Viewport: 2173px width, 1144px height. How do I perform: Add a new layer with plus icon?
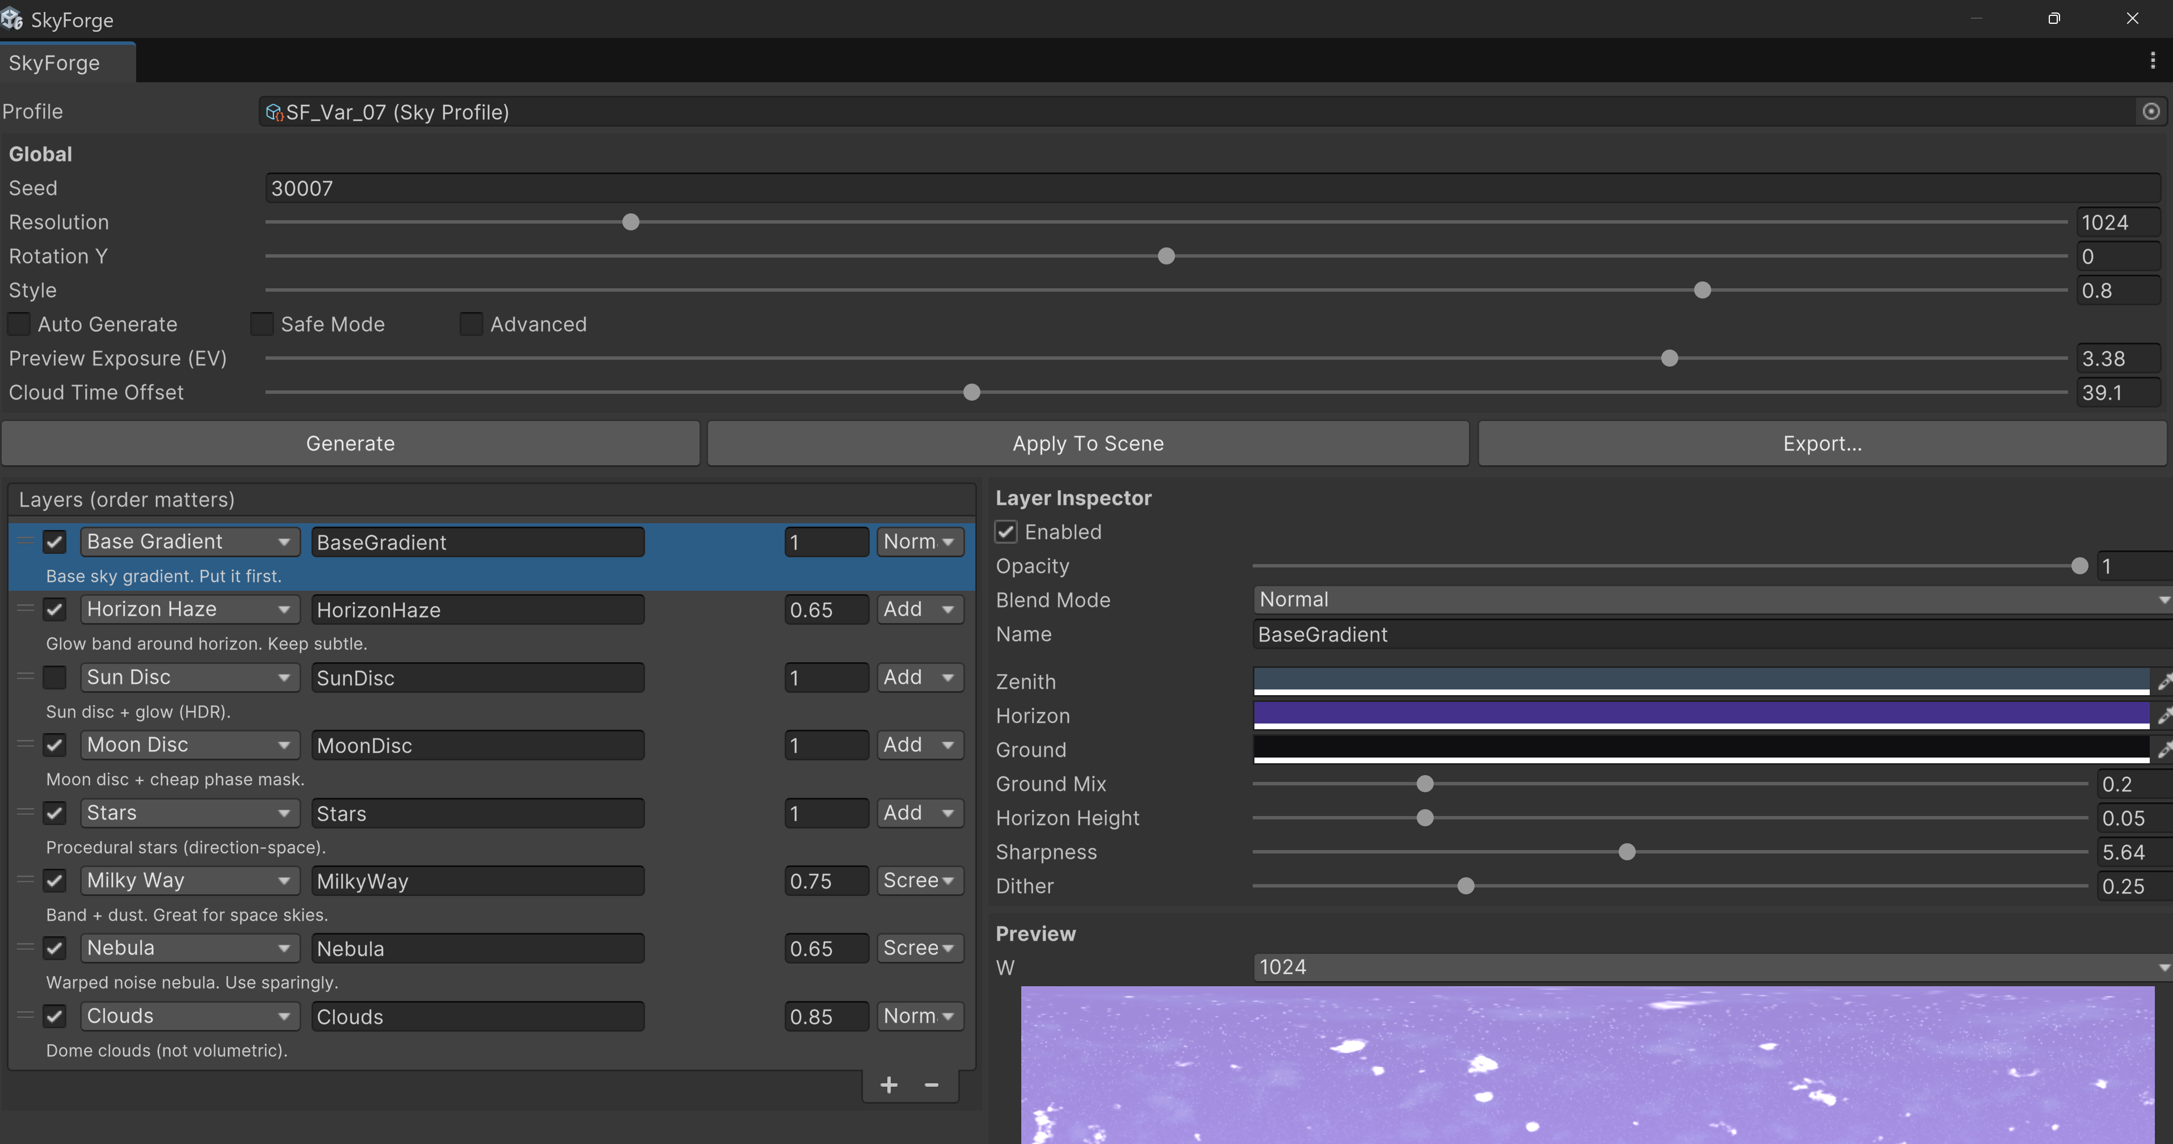pyautogui.click(x=888, y=1085)
